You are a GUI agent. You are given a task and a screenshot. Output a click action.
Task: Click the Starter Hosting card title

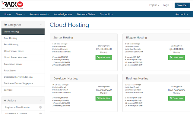63,37
